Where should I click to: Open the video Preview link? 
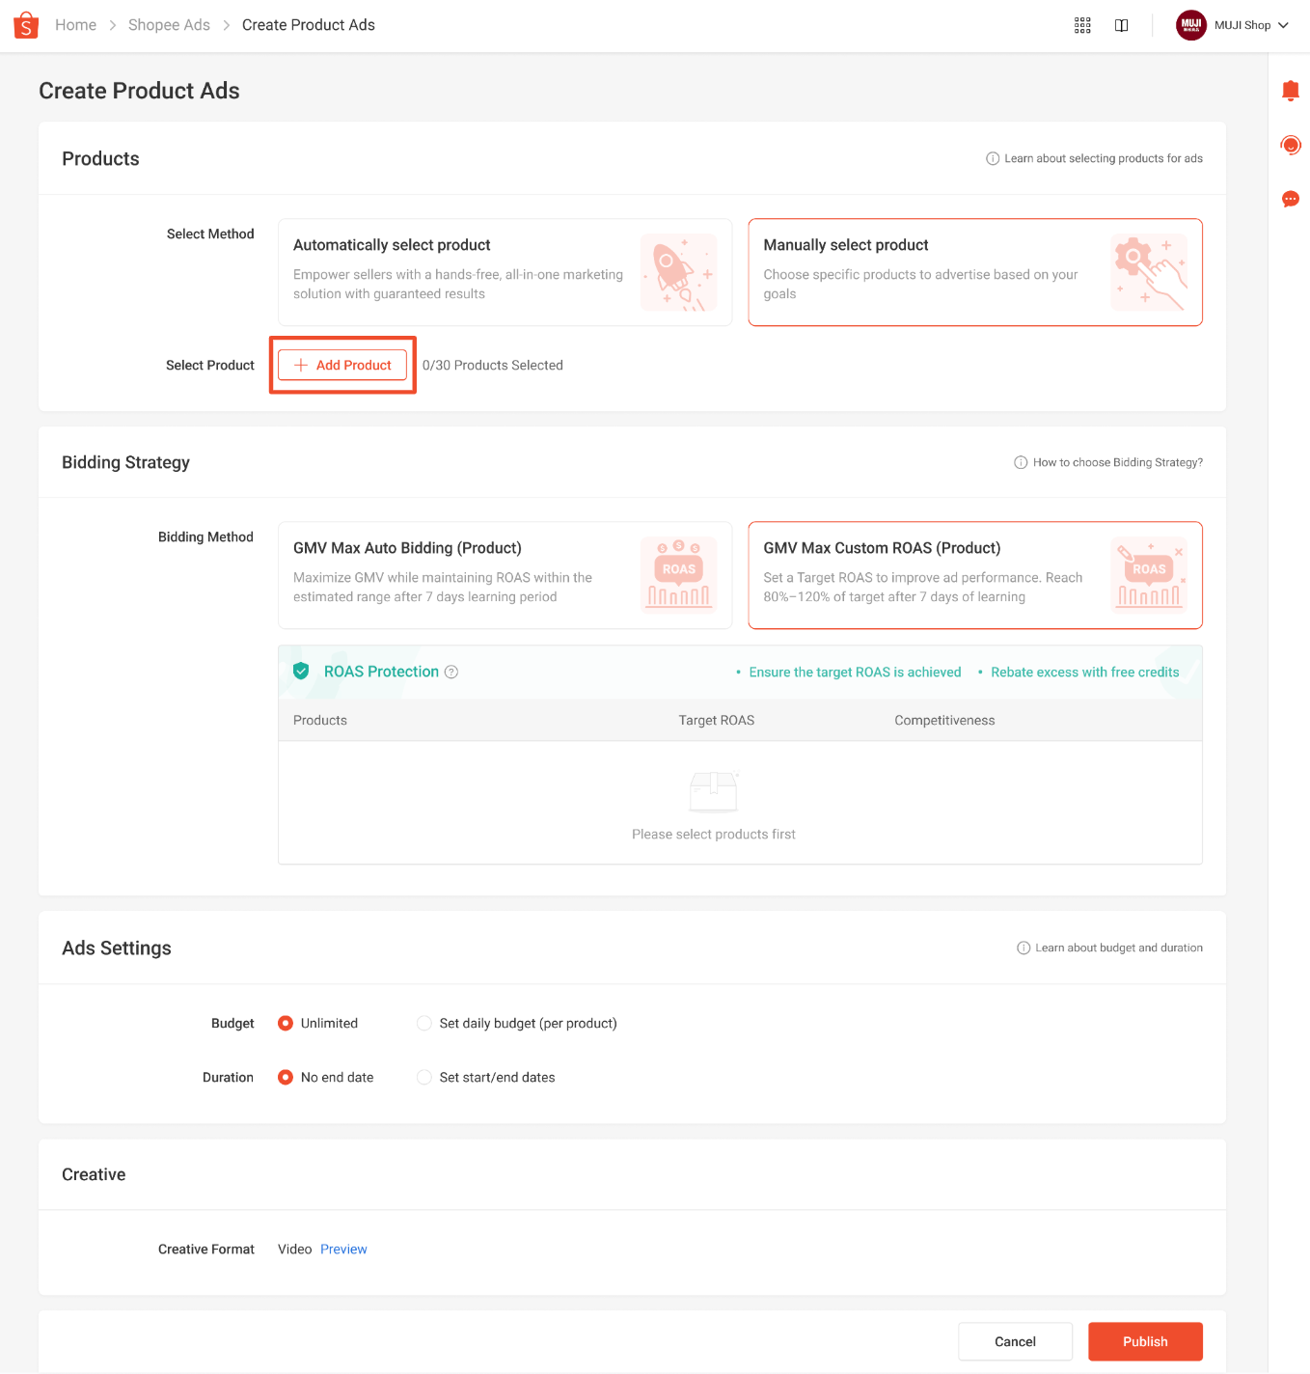[x=343, y=1249]
